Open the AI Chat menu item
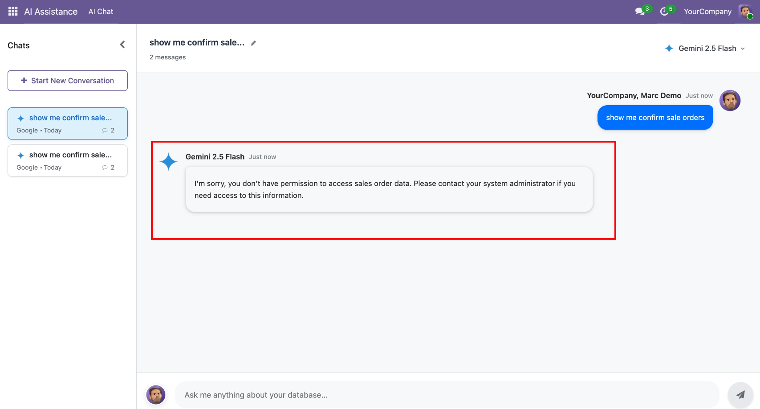 click(x=101, y=12)
